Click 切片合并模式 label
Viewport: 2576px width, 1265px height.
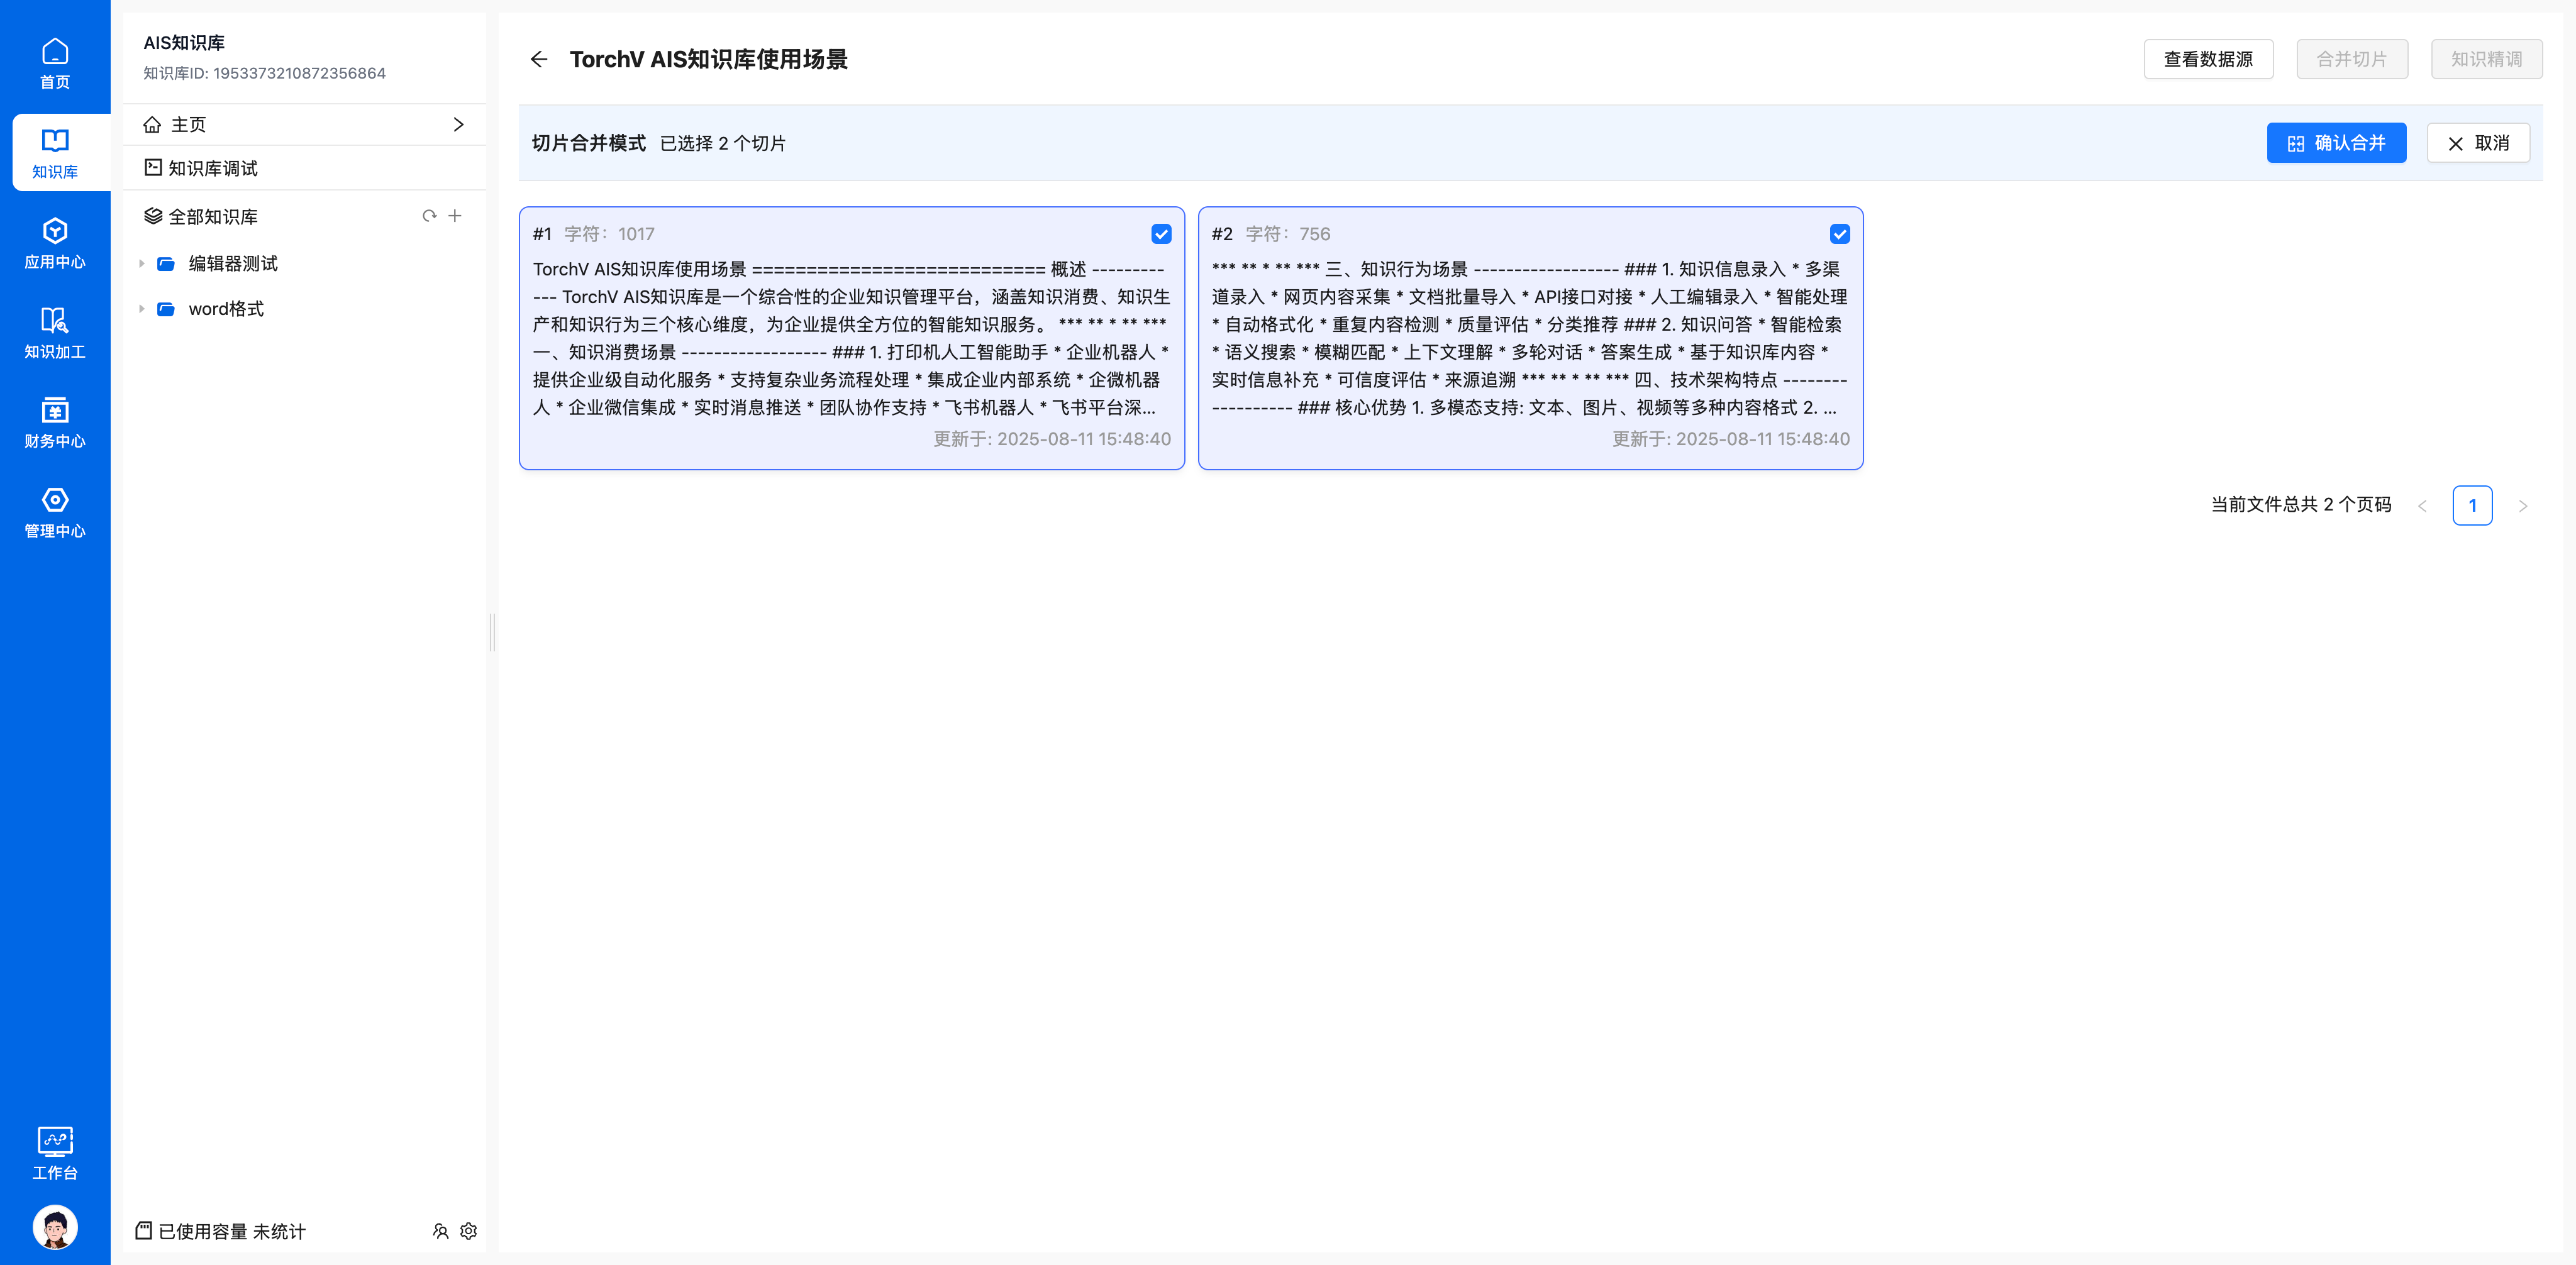588,143
